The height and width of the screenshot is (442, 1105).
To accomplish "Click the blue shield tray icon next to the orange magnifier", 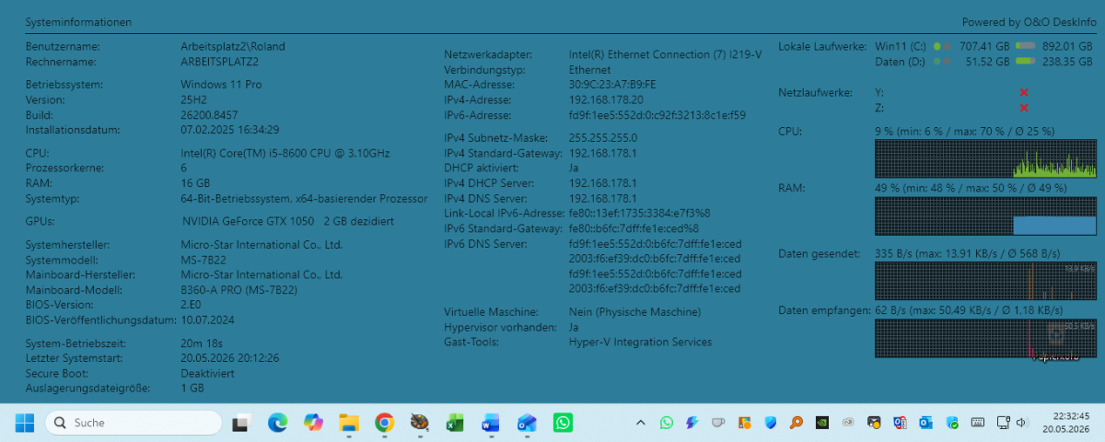I will 771,423.
